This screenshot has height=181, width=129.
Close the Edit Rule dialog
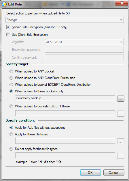pyautogui.click(x=122, y=3)
